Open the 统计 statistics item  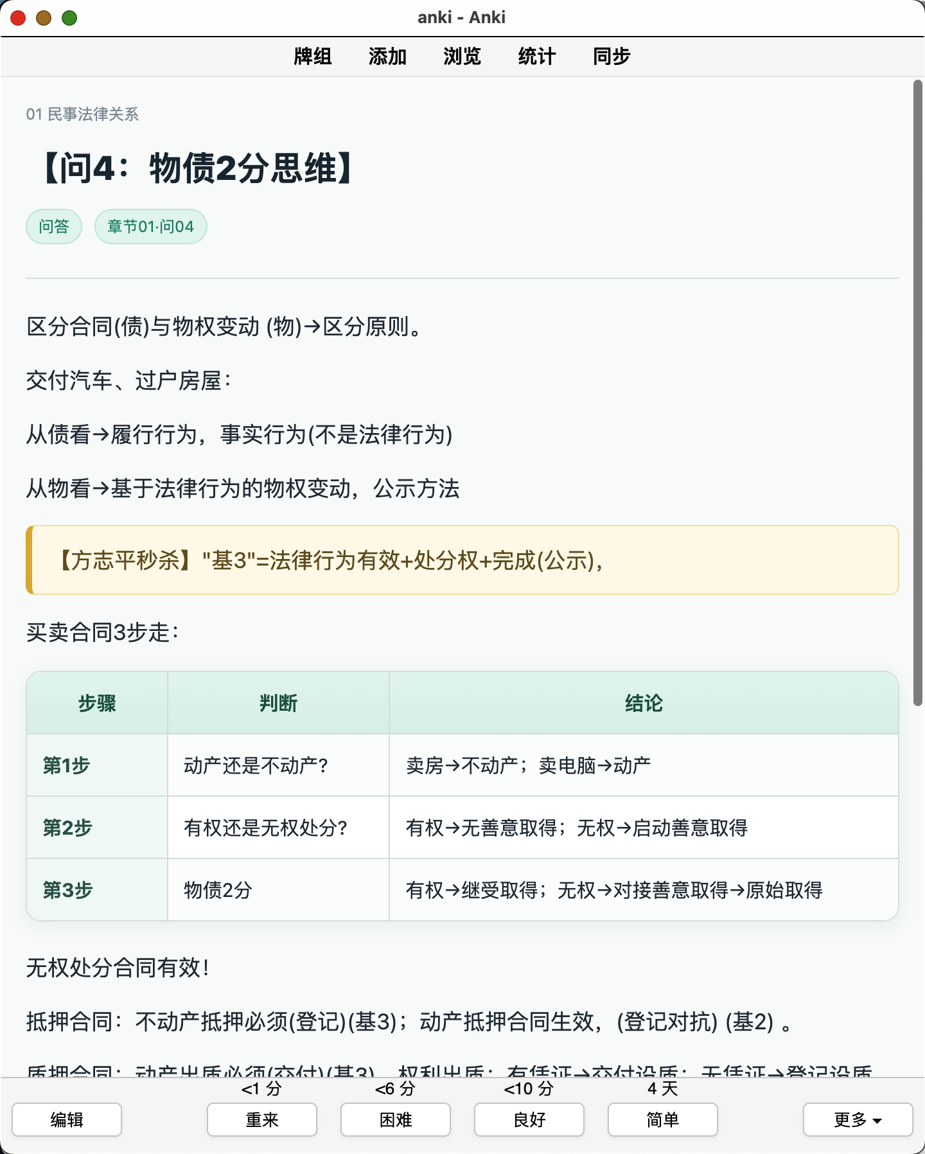coord(536,57)
